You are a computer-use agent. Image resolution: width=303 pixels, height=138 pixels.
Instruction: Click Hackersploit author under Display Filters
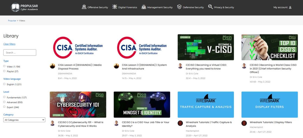pyautogui.click(x=256, y=127)
